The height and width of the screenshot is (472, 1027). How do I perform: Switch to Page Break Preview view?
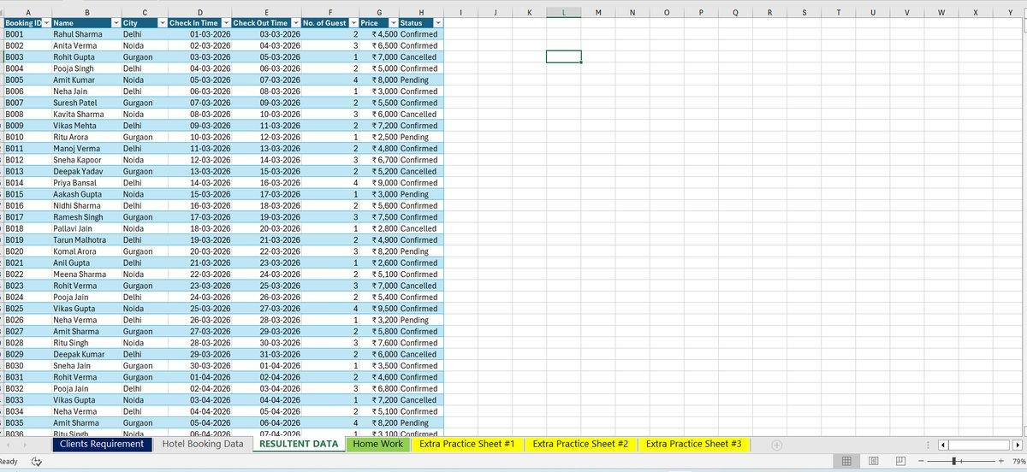[899, 461]
